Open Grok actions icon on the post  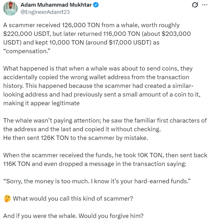pos(195,5)
